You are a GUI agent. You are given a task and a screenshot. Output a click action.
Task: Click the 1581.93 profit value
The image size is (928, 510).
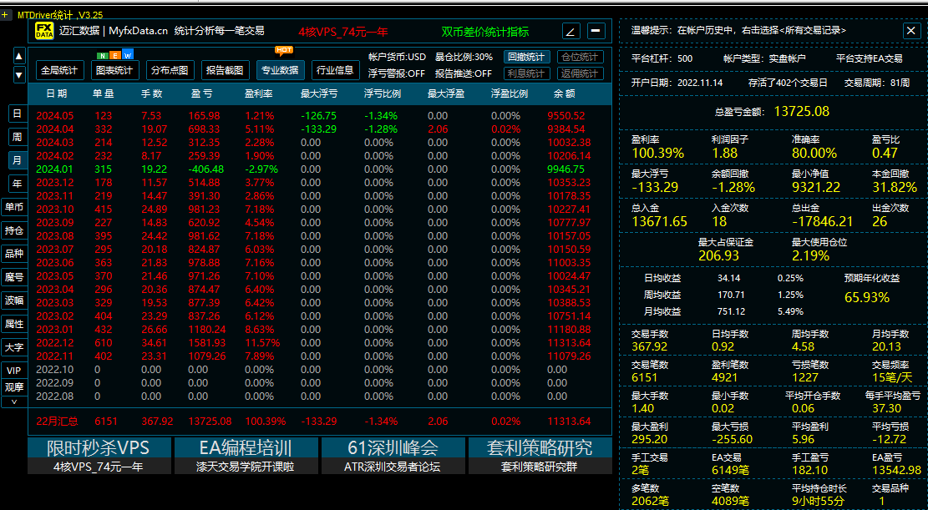click(x=206, y=342)
